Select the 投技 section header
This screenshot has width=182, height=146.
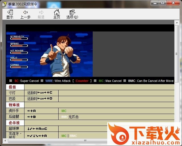coord(13,87)
